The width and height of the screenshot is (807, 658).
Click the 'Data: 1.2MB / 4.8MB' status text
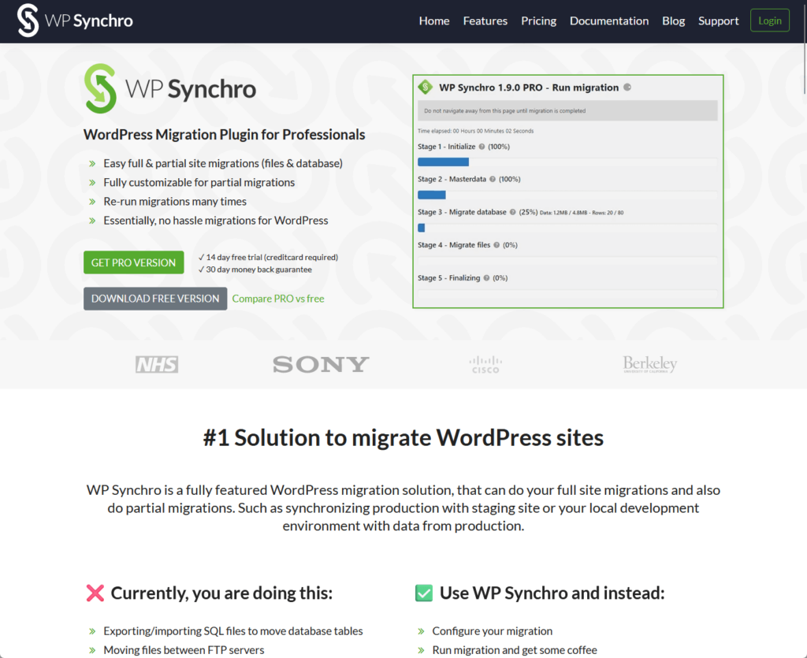point(563,213)
